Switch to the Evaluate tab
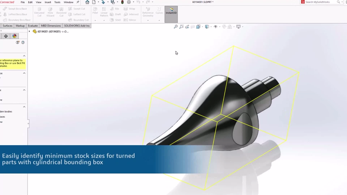Image resolution: width=347 pixels, height=195 pixels. [x=33, y=26]
